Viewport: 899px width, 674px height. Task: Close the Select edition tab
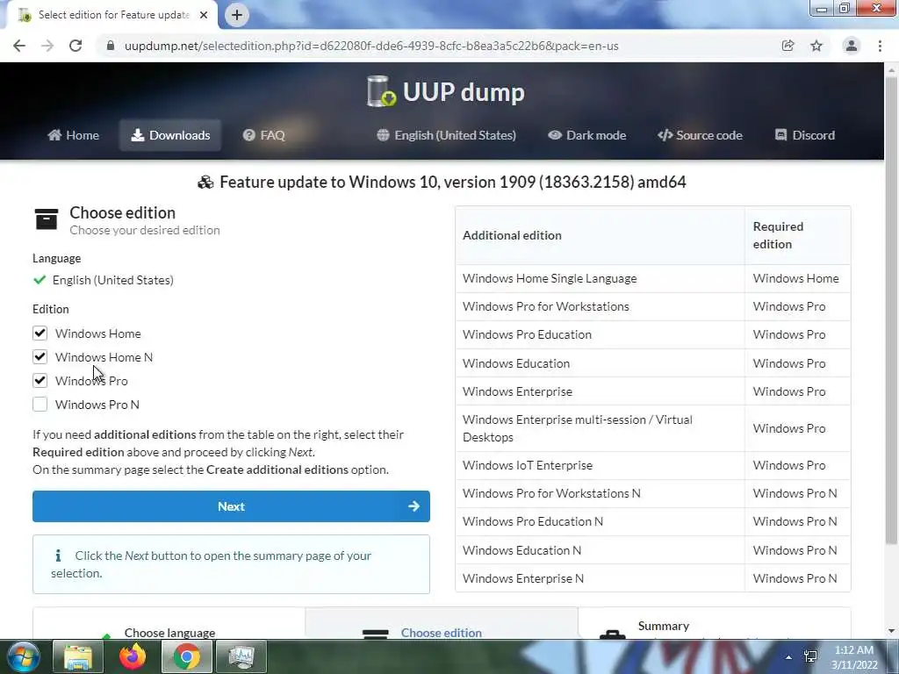[204, 15]
